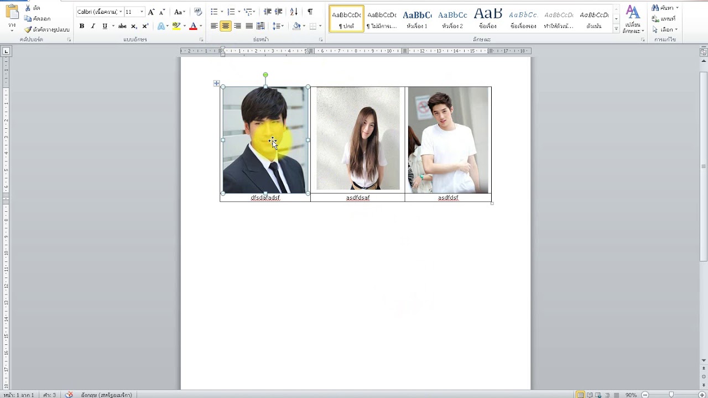The image size is (708, 398).
Task: Open the font name dropdown (Calibri)
Action: (x=120, y=12)
